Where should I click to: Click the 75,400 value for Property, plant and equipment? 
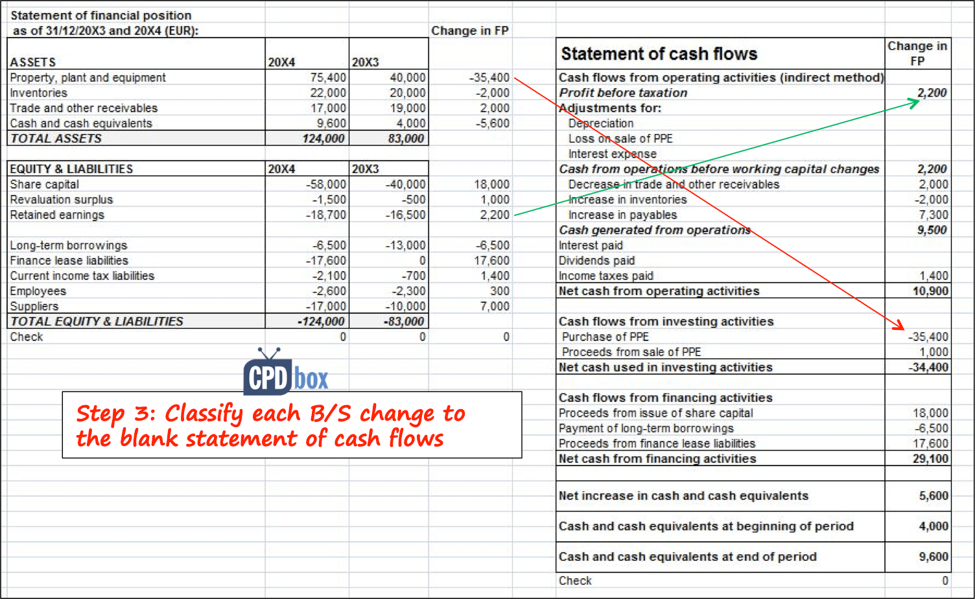pos(328,78)
